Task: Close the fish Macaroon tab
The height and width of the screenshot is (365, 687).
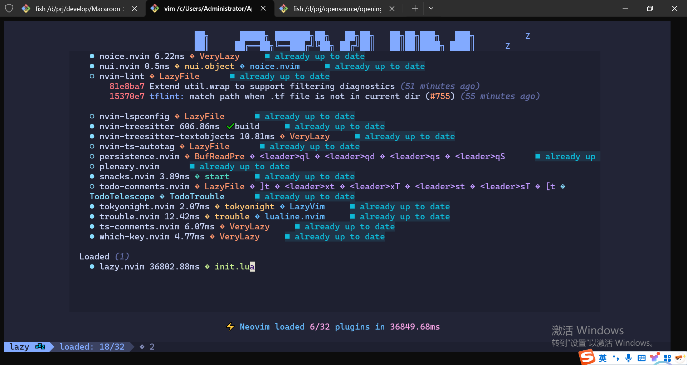Action: click(x=135, y=9)
